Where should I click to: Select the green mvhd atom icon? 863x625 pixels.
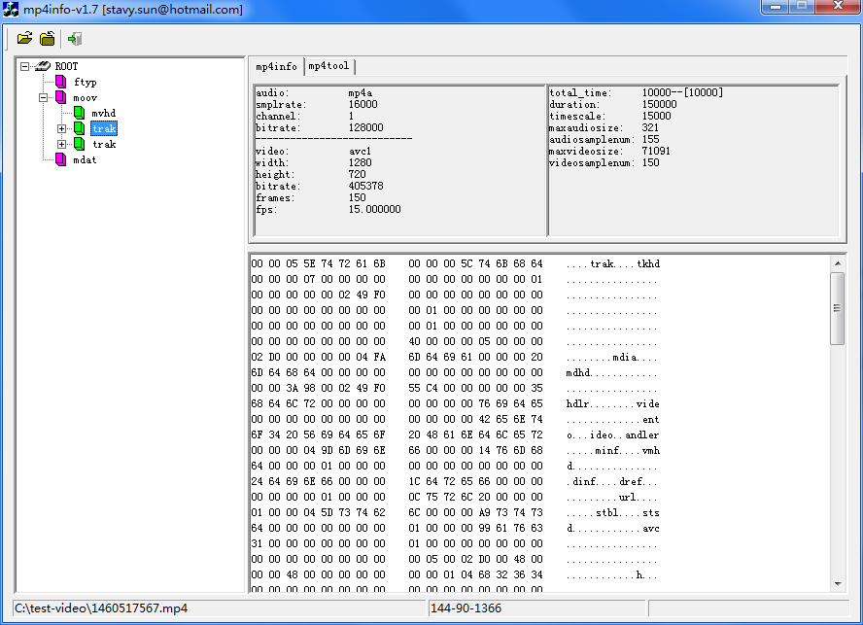click(79, 113)
